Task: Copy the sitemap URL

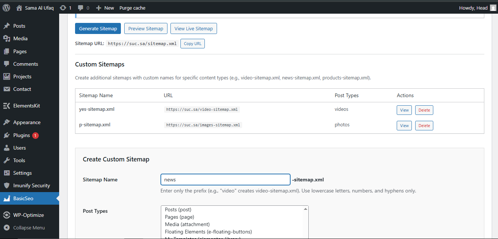Action: click(192, 43)
